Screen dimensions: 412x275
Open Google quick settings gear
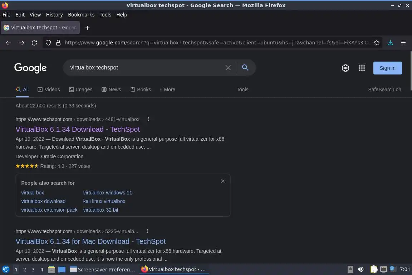[x=345, y=68]
